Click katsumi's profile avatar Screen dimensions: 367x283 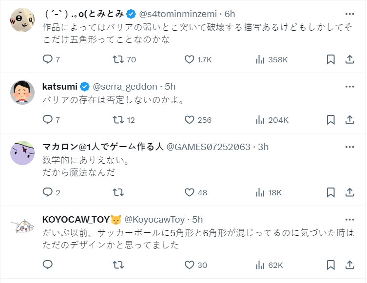point(22,92)
